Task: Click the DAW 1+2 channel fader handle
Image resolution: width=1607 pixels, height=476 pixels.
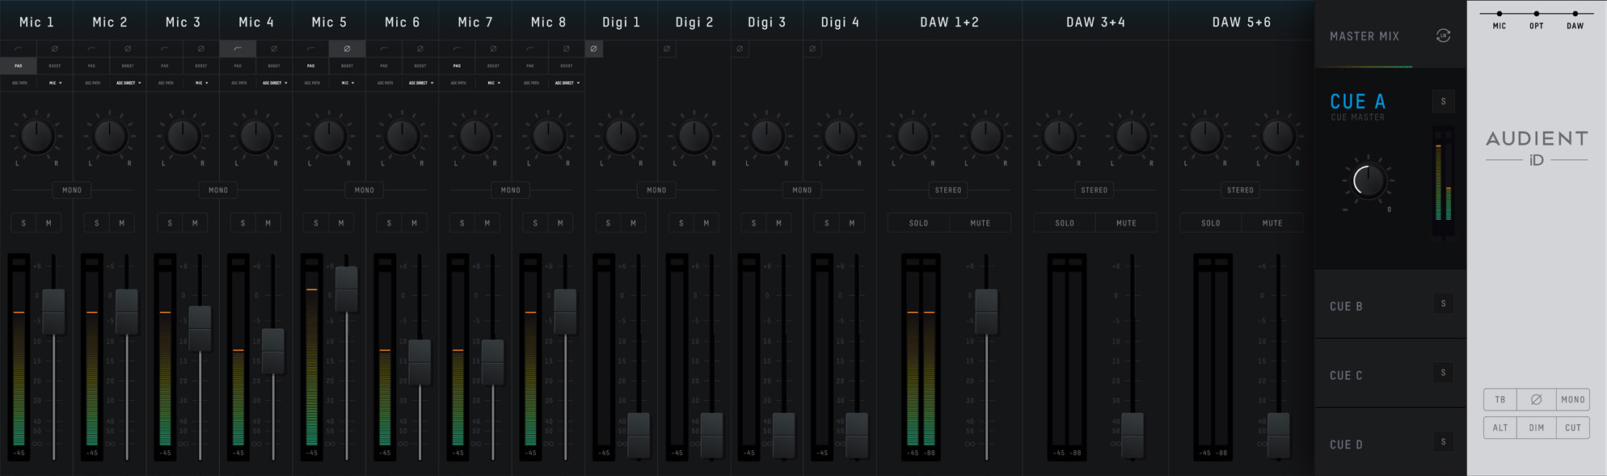Action: point(986,312)
